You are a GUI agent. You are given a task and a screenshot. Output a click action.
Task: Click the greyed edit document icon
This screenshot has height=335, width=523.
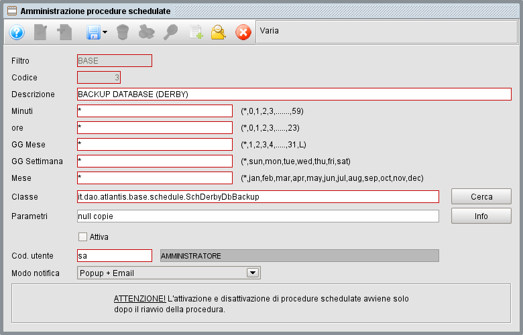pyautogui.click(x=41, y=31)
